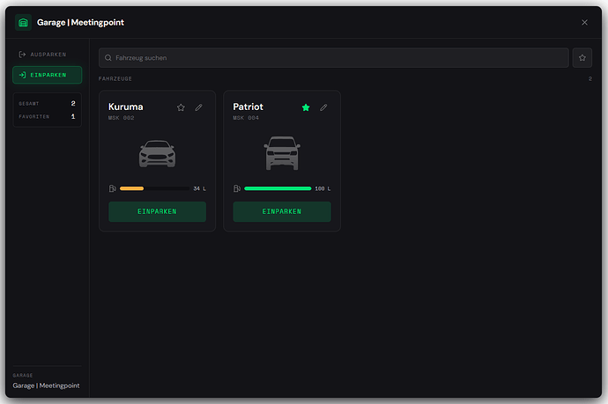This screenshot has width=608, height=404.
Task: Unfavorite the Patriot vehicle
Action: point(306,107)
